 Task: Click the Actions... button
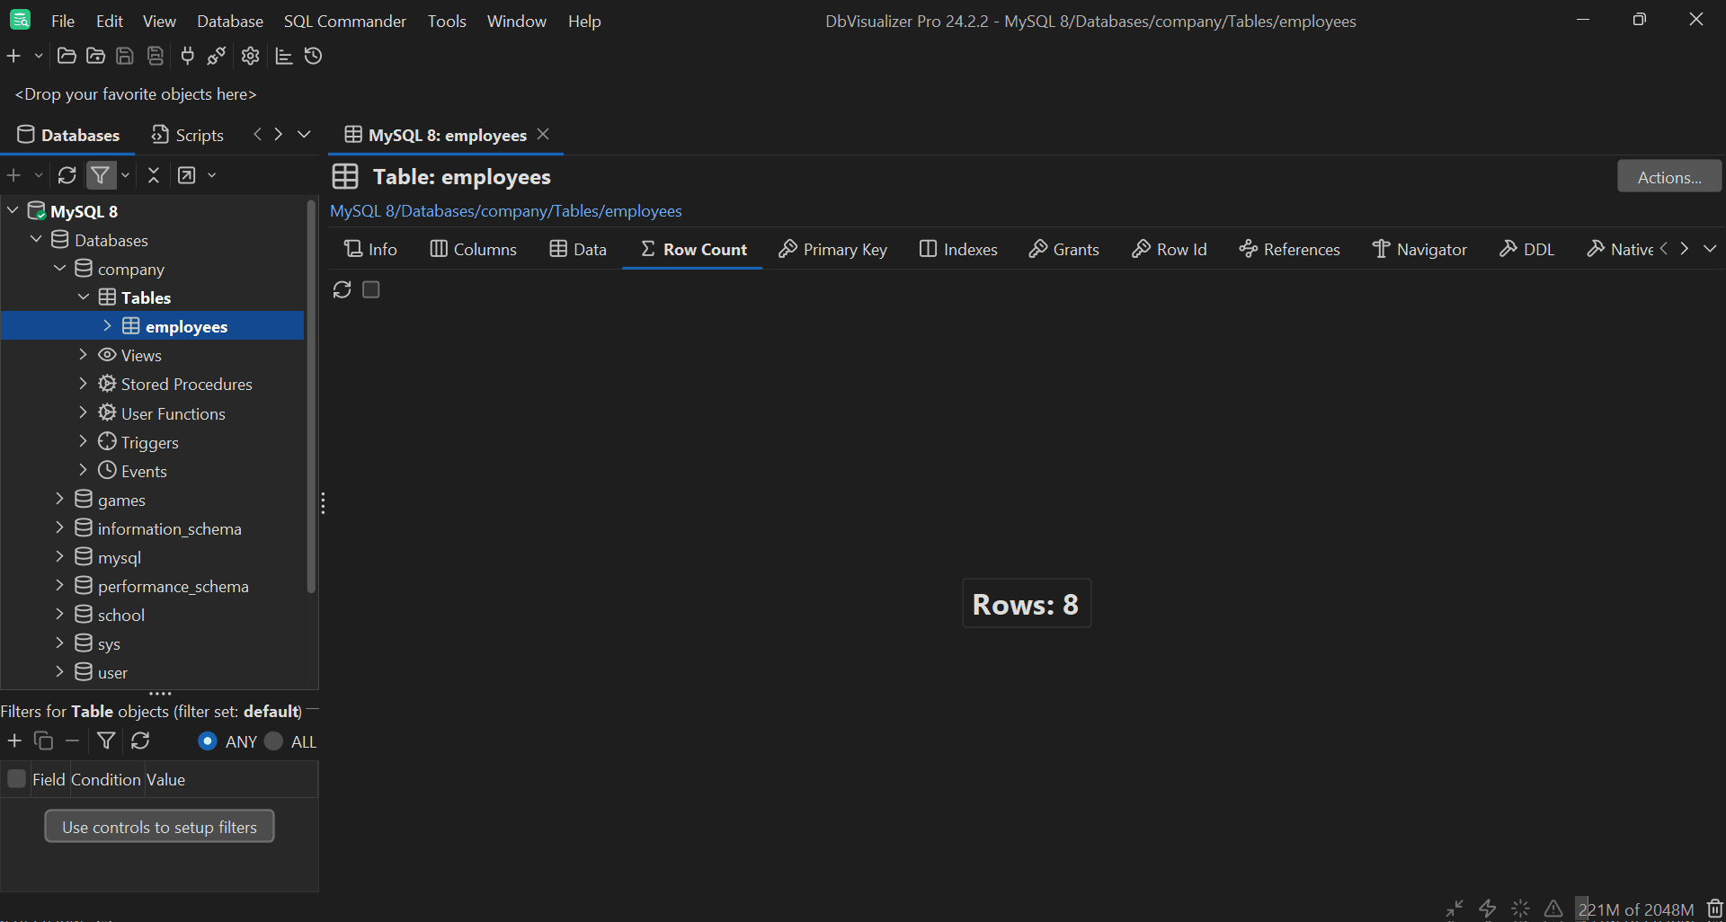[x=1668, y=177]
